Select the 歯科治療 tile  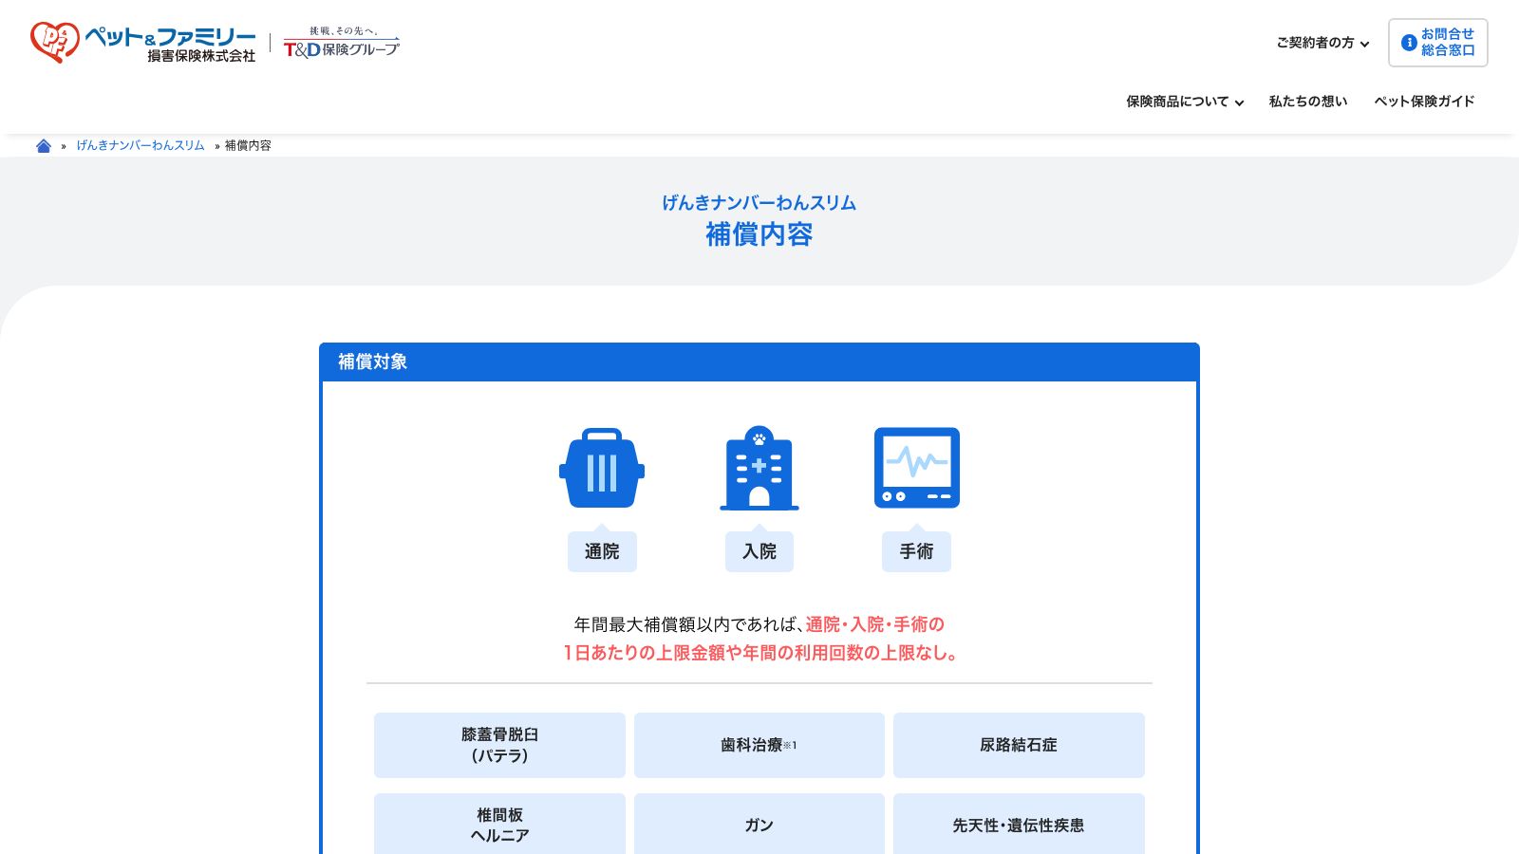759,745
